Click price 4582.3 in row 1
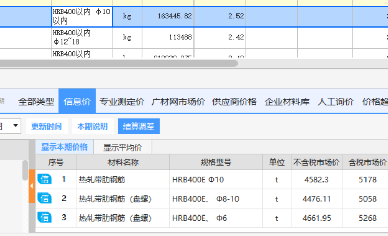Image resolution: width=388 pixels, height=236 pixels. tap(316, 179)
